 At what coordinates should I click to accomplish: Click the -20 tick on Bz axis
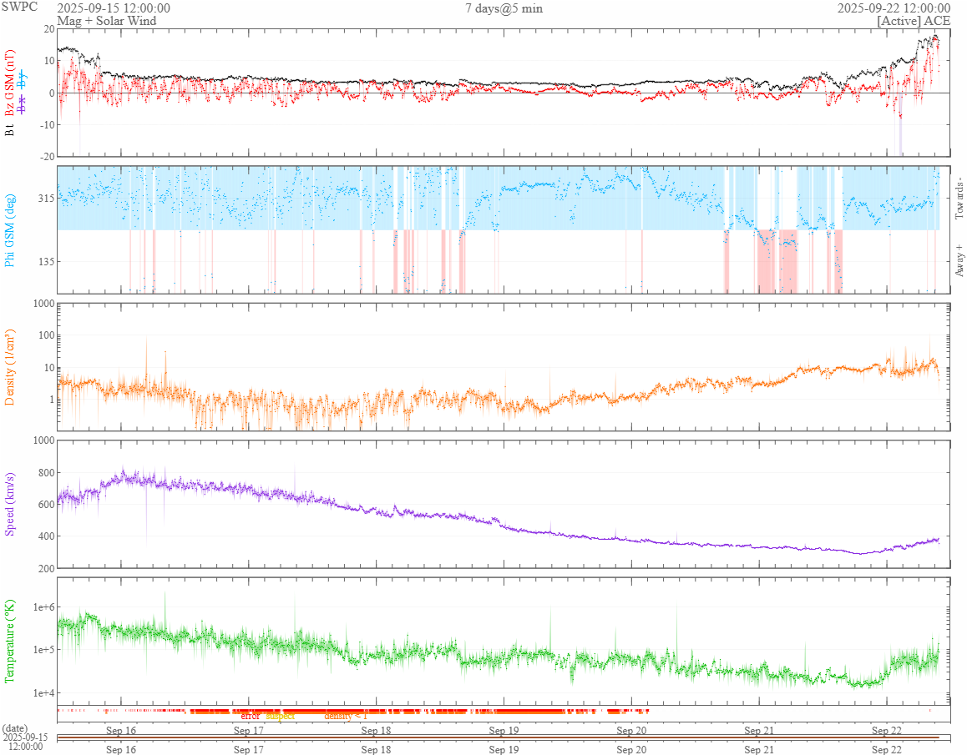[47, 156]
